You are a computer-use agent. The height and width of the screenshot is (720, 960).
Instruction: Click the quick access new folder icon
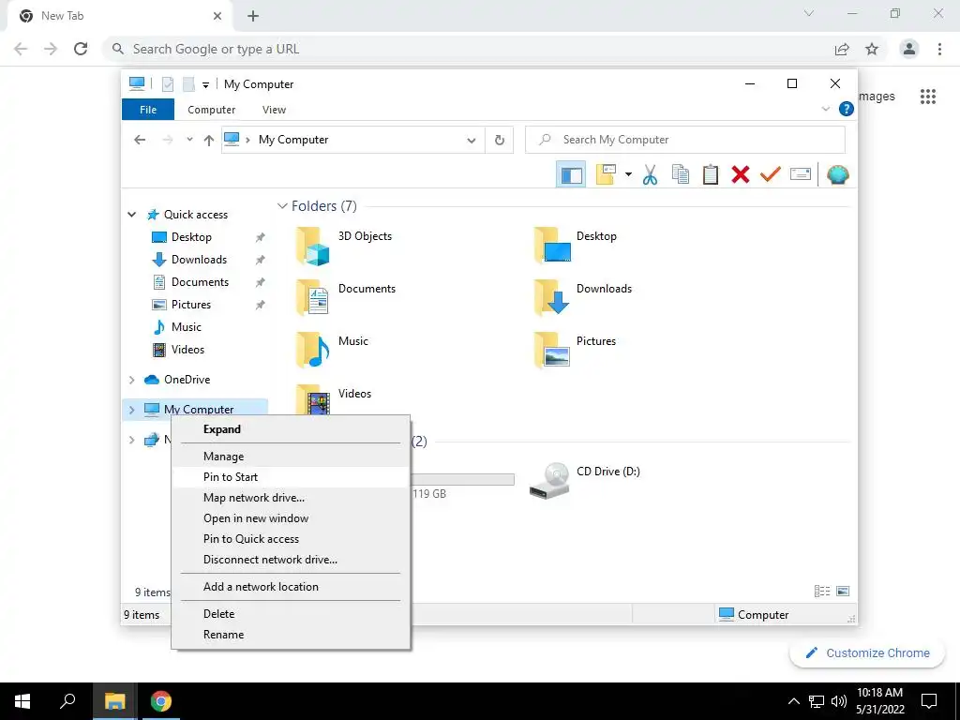coord(188,84)
